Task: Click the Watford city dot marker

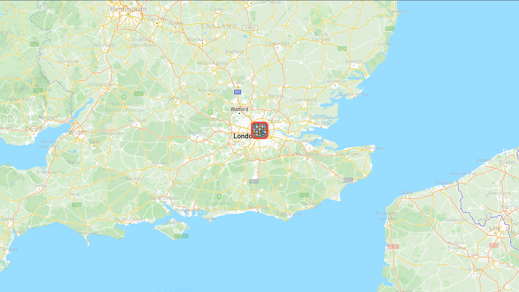Action: (x=239, y=113)
